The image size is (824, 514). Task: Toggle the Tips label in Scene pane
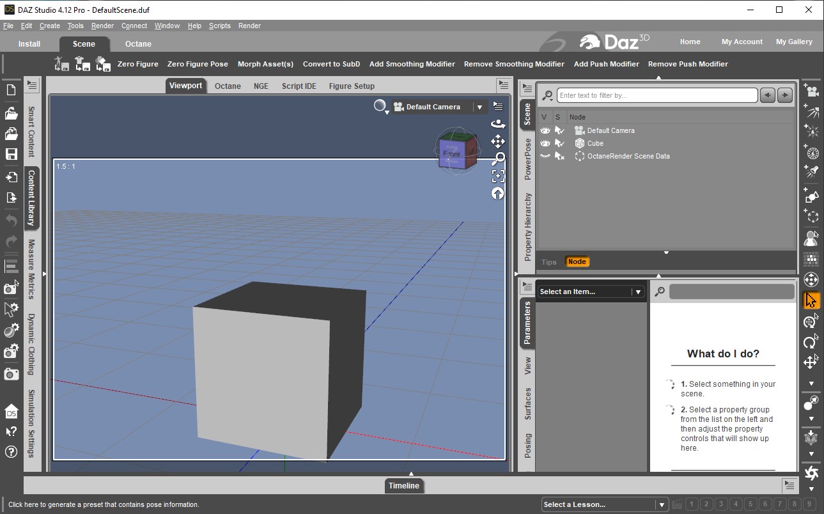point(549,261)
